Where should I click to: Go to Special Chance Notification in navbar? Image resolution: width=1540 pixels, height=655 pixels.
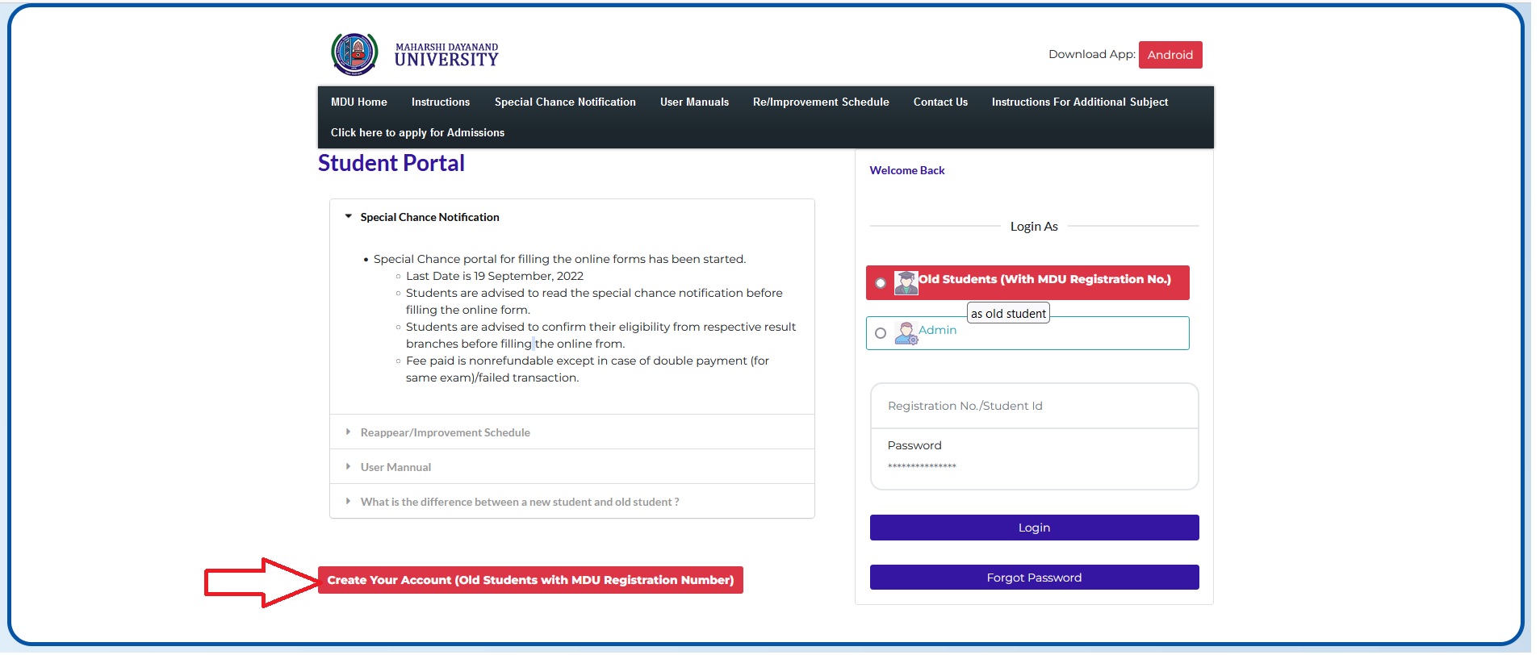click(565, 102)
